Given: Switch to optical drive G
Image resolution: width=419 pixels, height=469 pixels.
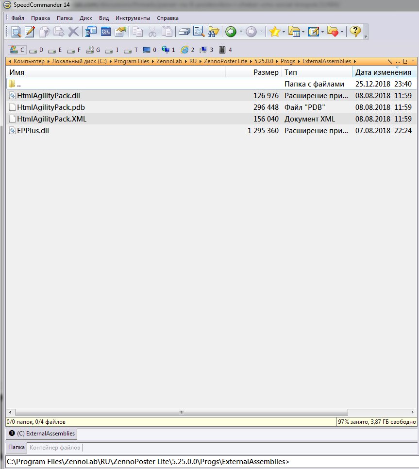Looking at the screenshot, I should point(93,50).
